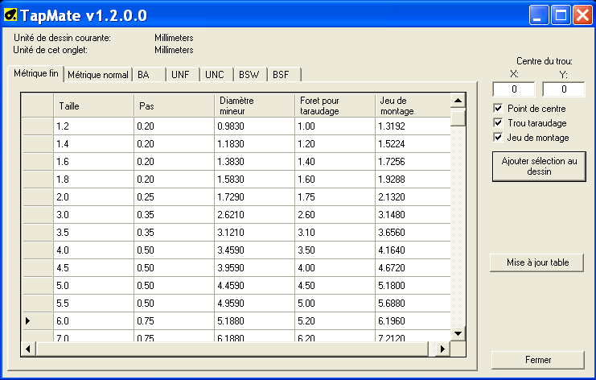Click the Taille cell 5.5
Image resolution: width=596 pixels, height=380 pixels.
click(93, 304)
